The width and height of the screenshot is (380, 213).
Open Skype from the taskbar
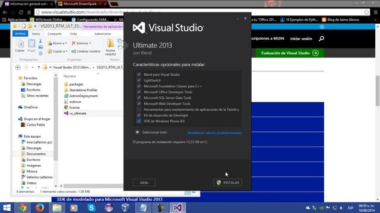tap(91, 208)
